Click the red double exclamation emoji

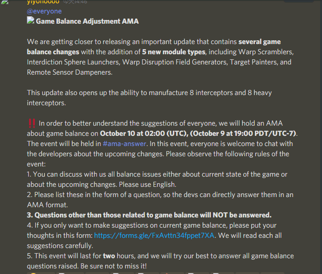coord(32,123)
